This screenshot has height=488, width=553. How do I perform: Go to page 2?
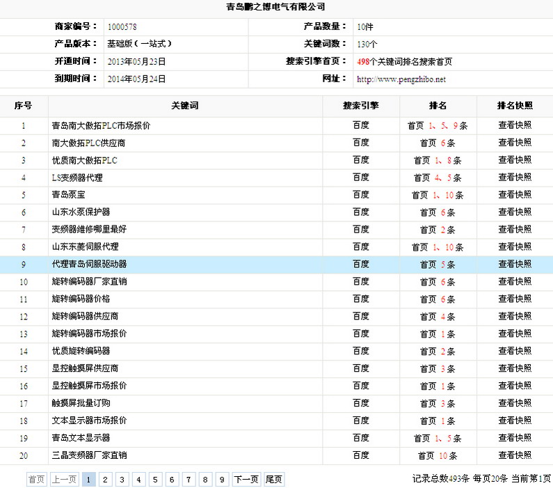click(x=105, y=479)
